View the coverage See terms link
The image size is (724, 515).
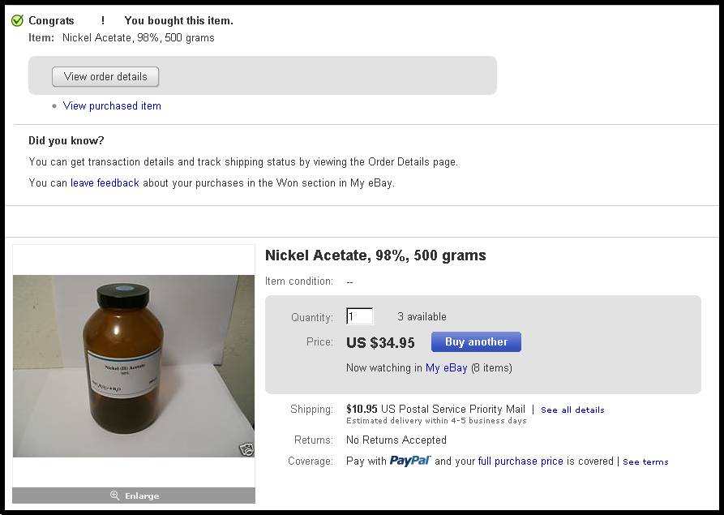coord(645,462)
